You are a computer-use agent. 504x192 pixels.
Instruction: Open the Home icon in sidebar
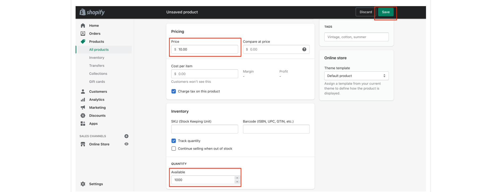[x=83, y=26]
